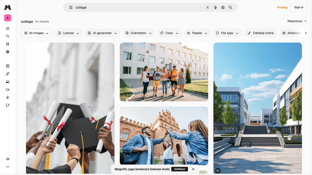This screenshot has width=312, height=175.
Task: Dismiss the language banner
Action: click(193, 169)
